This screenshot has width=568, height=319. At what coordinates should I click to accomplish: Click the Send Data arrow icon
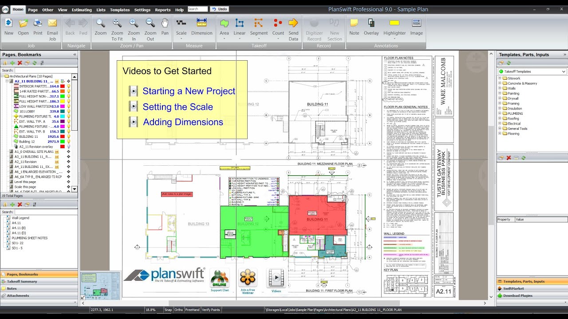(x=293, y=23)
